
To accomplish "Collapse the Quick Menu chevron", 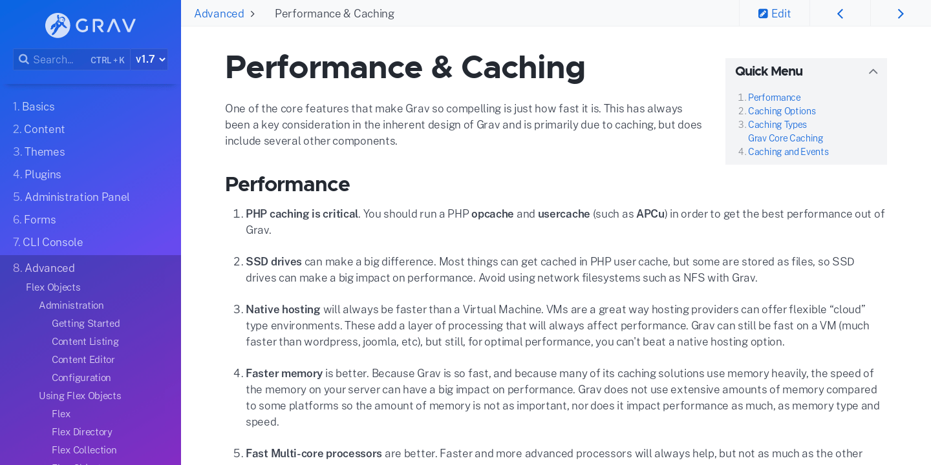I will [873, 72].
